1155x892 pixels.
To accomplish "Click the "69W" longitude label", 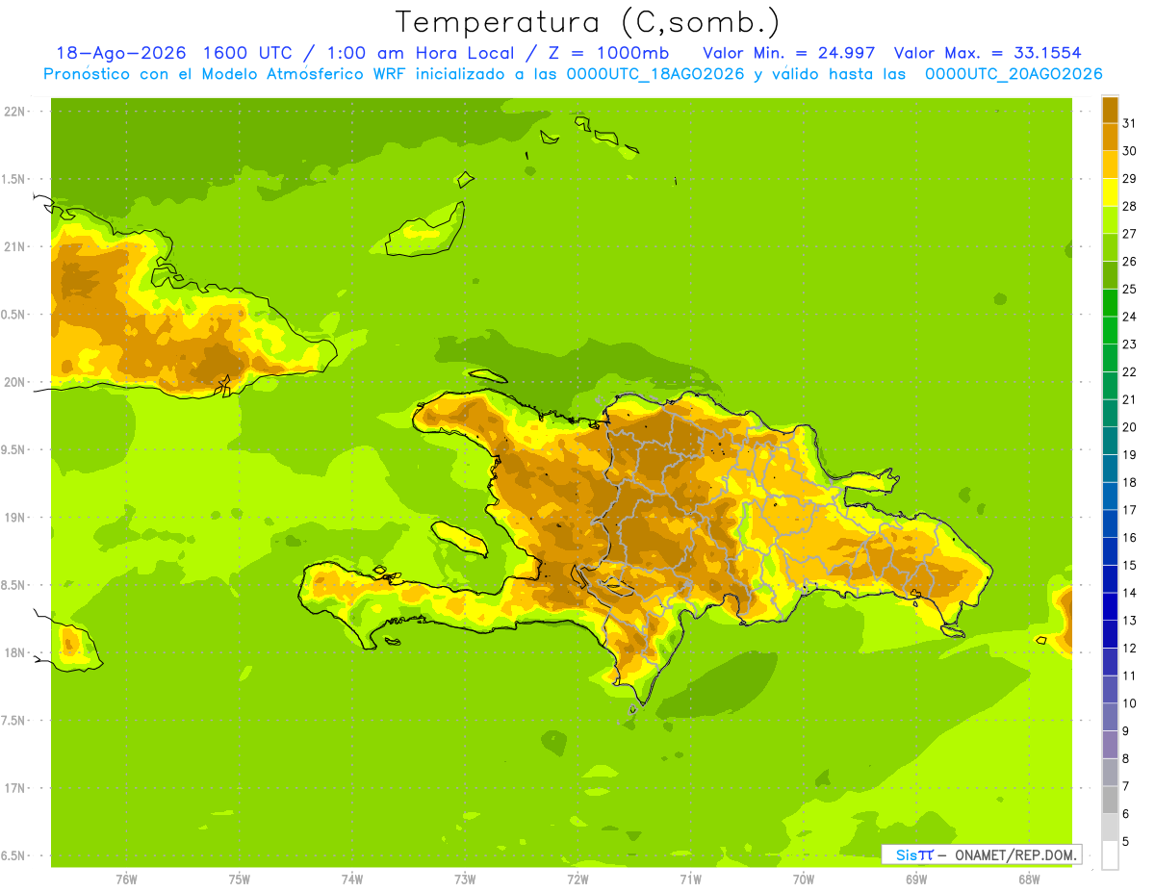I will (x=916, y=879).
